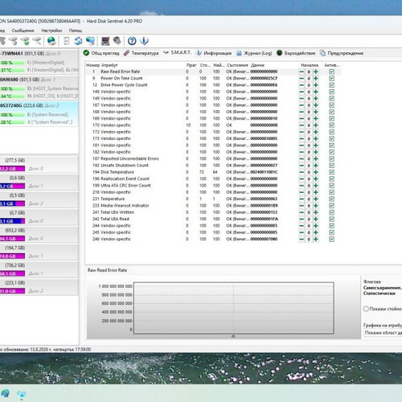The width and height of the screenshot is (402, 402).
Task: Toggle active checkbox for Unsafe Shutdown Count
Action: point(331,166)
